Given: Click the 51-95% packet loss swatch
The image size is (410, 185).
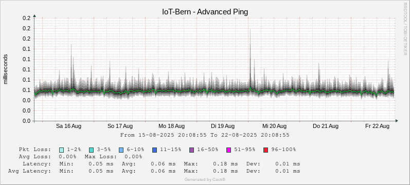Looking at the screenshot, I should [228, 150].
